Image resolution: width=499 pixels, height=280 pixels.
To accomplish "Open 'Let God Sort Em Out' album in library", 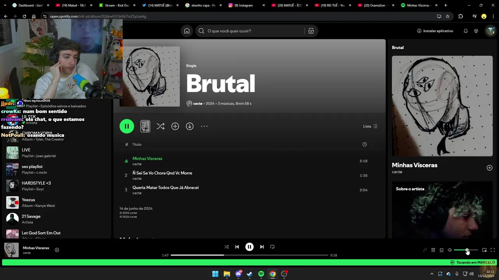I will tap(57, 234).
